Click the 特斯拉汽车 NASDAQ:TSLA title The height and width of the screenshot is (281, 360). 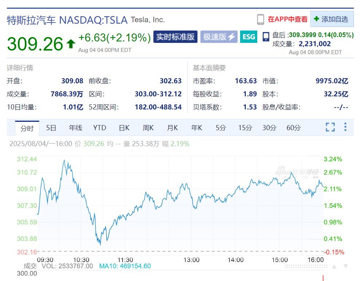coord(67,20)
